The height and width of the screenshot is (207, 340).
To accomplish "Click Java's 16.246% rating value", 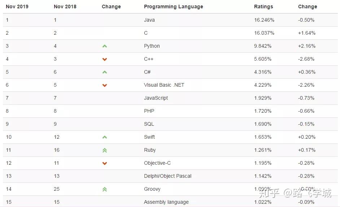I will (264, 20).
